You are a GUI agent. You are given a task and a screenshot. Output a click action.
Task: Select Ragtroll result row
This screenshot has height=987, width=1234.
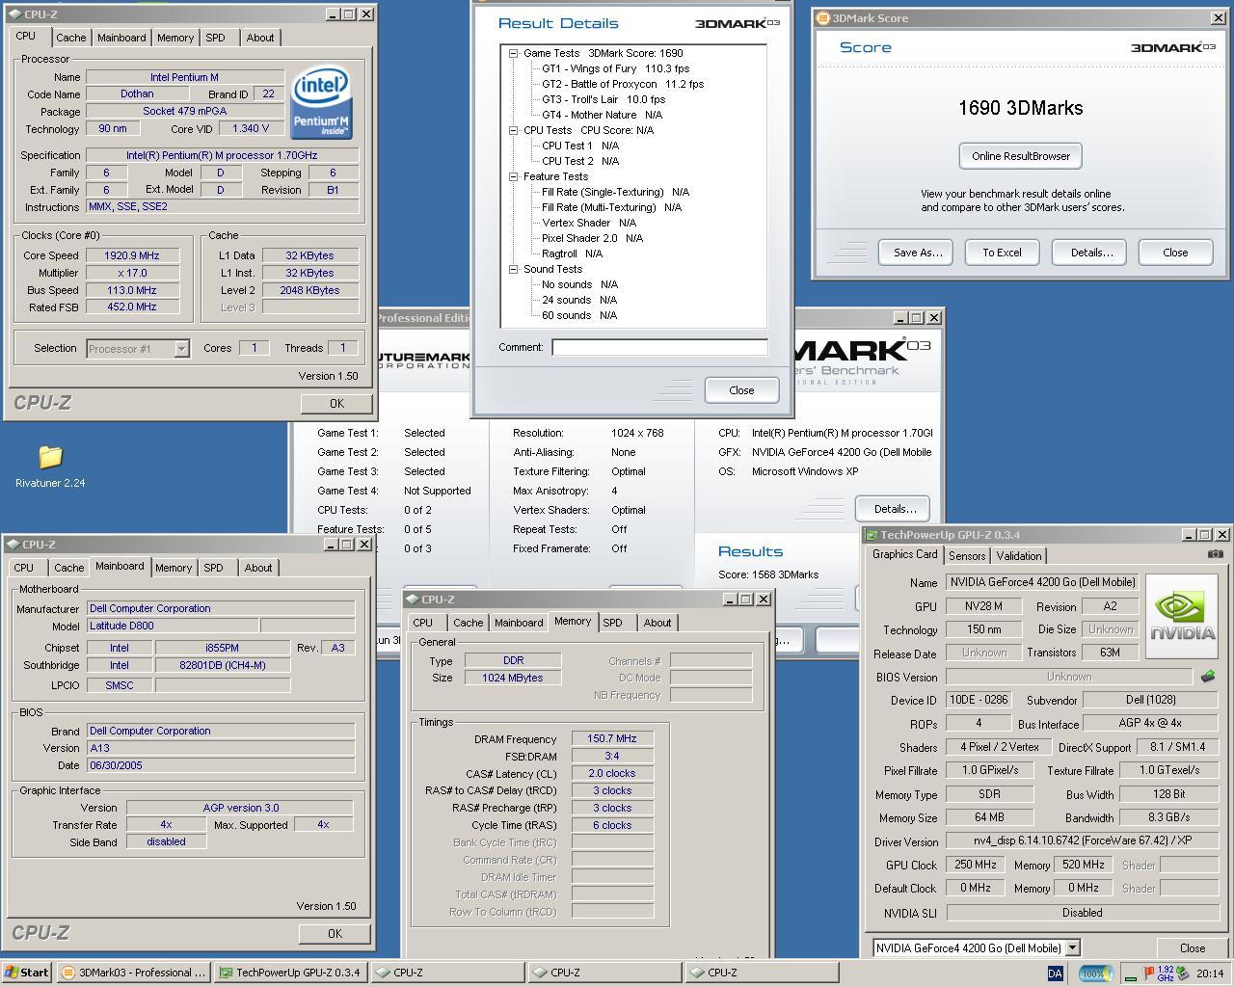click(572, 253)
